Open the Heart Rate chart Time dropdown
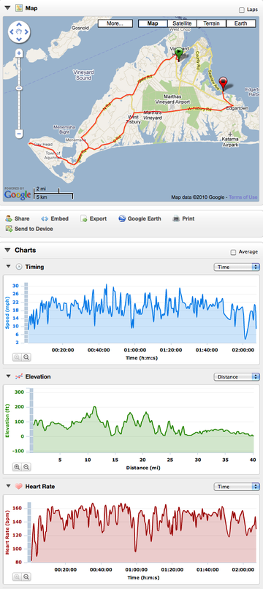263x589 pixels. point(237,487)
